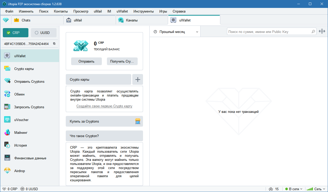Viewport: 328px width, 192px height.
Task: Click the Получить Cry... button
Action: click(122, 61)
